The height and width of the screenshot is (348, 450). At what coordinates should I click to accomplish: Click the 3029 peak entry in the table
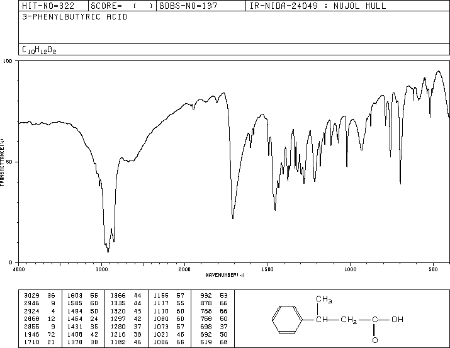click(31, 296)
